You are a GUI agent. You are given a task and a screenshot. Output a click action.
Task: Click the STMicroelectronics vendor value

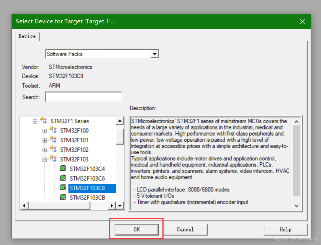(70, 67)
